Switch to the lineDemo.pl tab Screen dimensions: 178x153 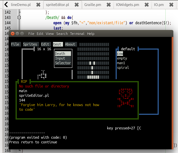pos(21,5)
